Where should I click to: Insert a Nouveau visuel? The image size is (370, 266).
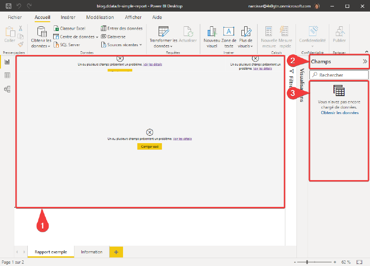click(x=212, y=37)
